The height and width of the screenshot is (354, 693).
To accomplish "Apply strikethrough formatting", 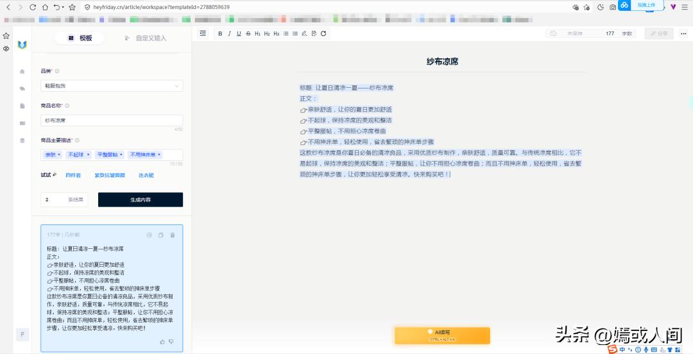I will [248, 33].
